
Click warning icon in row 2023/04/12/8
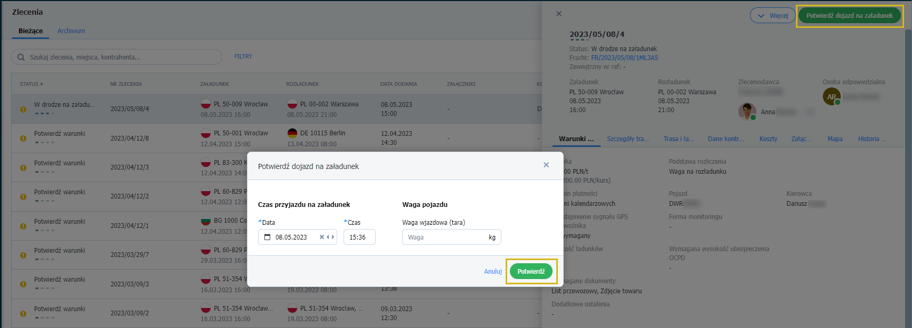23,138
